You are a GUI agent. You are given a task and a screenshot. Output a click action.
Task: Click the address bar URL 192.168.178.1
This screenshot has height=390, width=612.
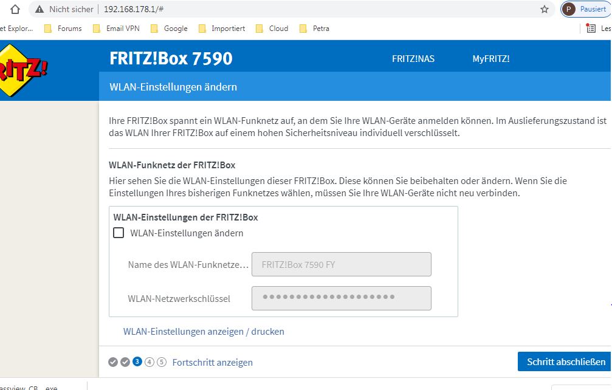(134, 9)
